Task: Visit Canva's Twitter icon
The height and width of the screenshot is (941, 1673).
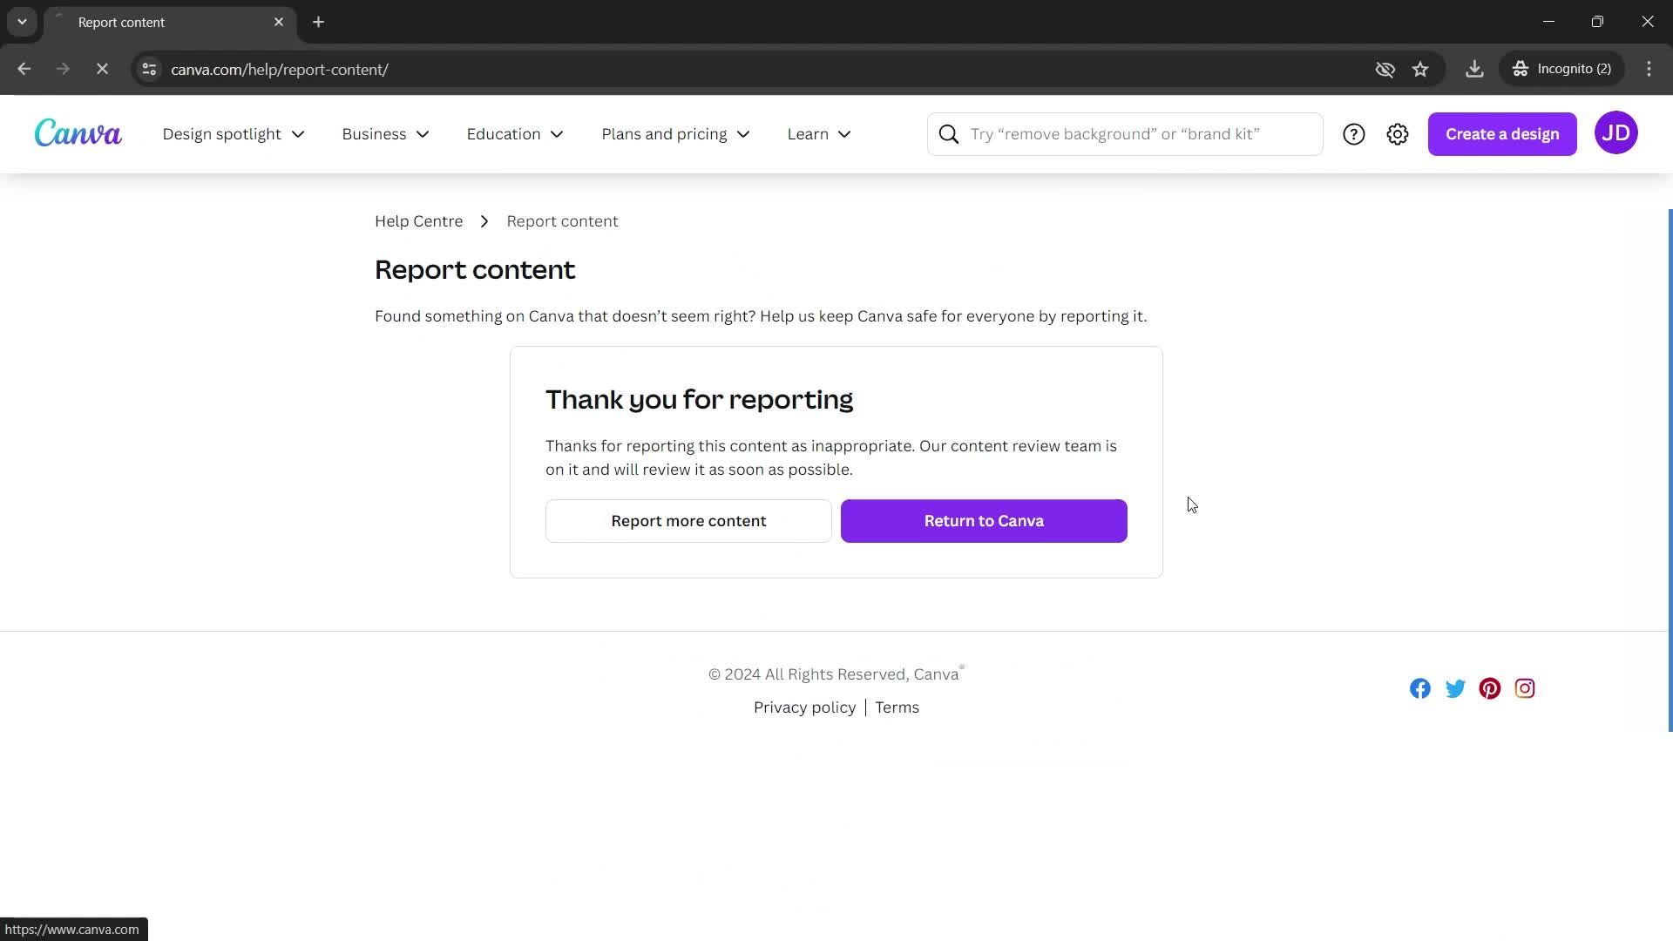Action: pyautogui.click(x=1454, y=688)
